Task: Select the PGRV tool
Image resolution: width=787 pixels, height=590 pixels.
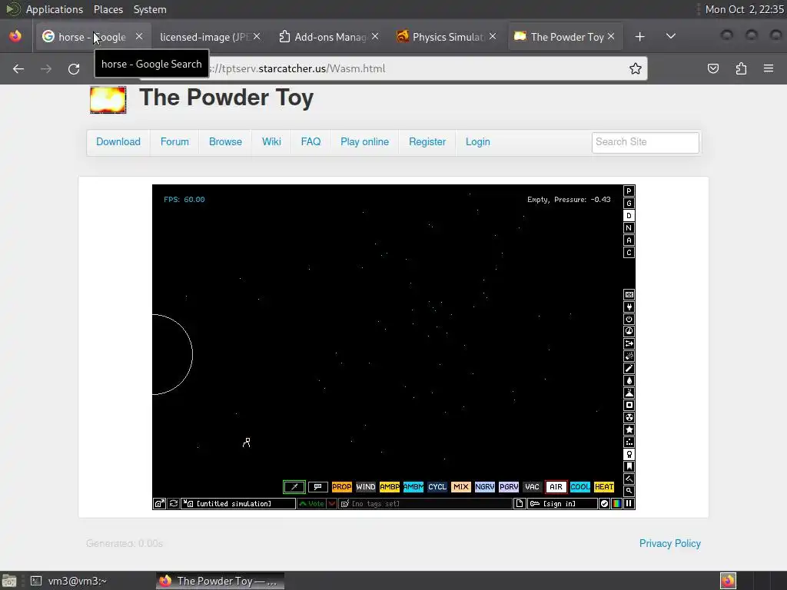Action: click(x=509, y=486)
